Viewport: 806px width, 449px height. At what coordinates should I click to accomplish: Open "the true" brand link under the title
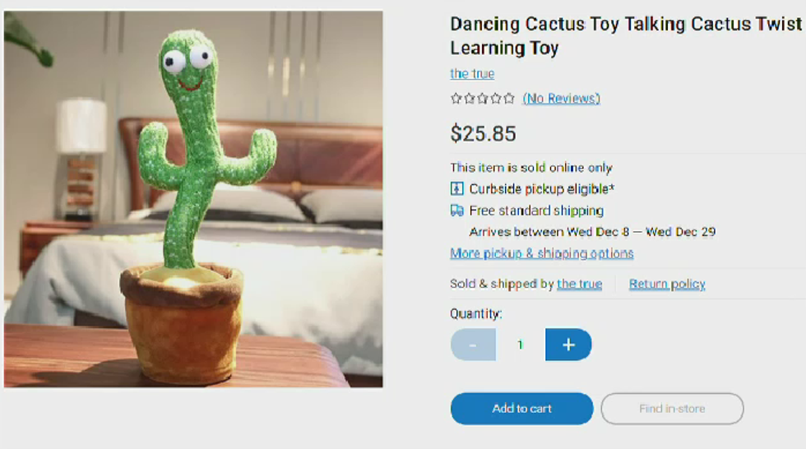click(x=472, y=74)
